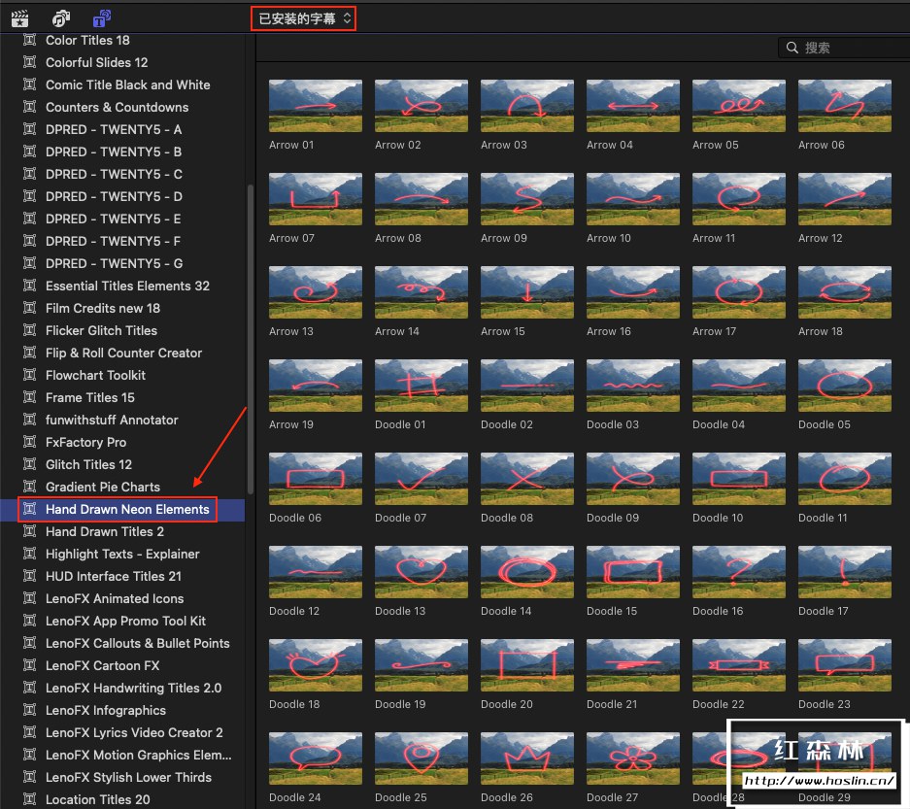Screen dimensions: 910x809
Task: Select the Arrow 13 title thumbnail
Action: point(315,292)
